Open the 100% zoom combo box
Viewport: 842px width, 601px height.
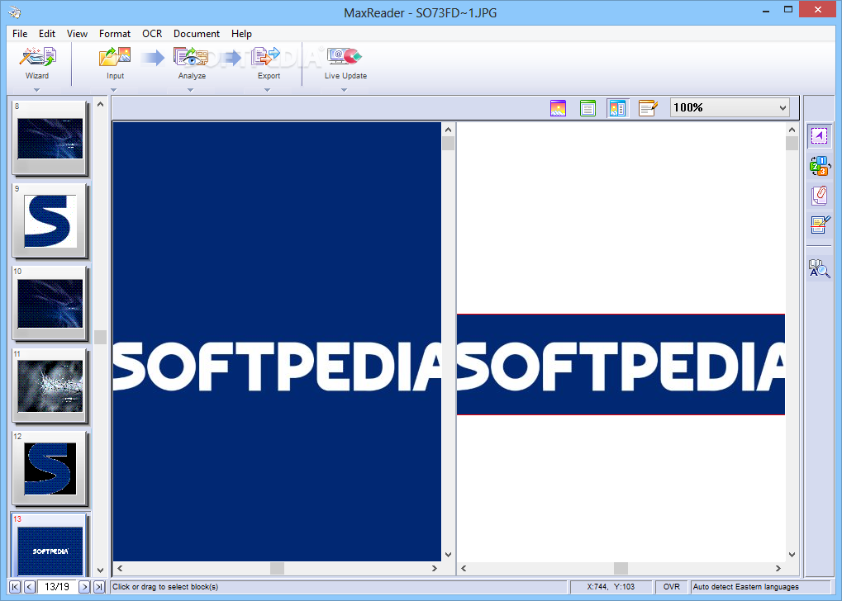[730, 107]
